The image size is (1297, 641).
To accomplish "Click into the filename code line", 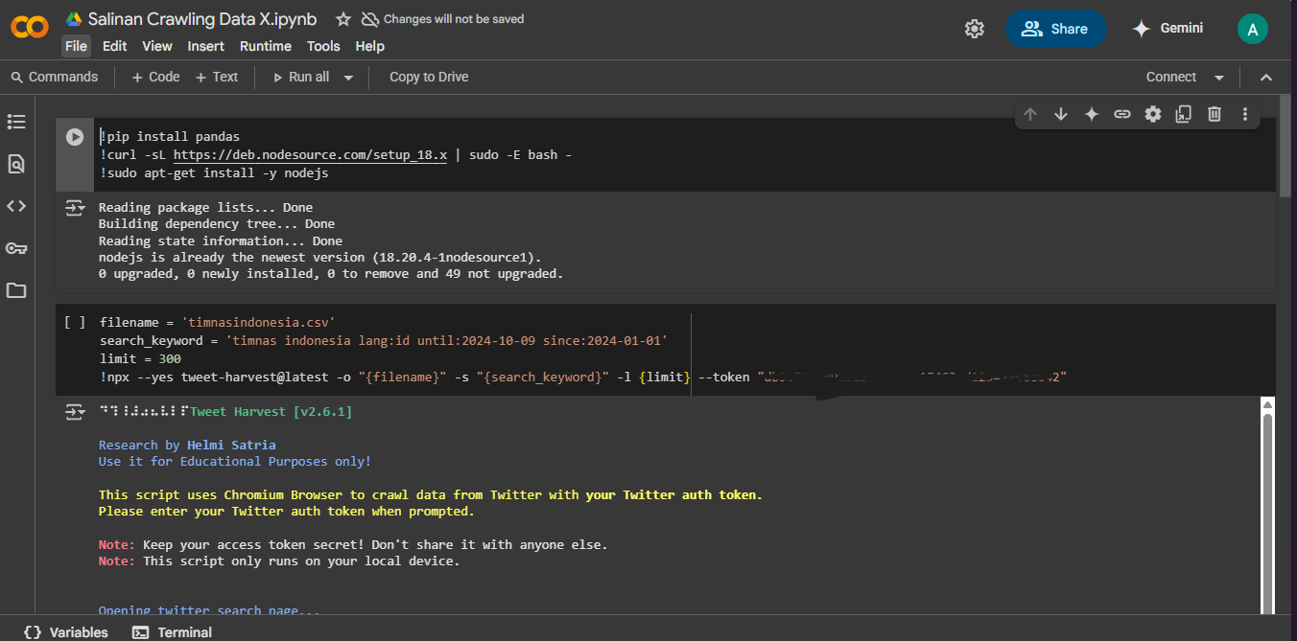I will (217, 323).
